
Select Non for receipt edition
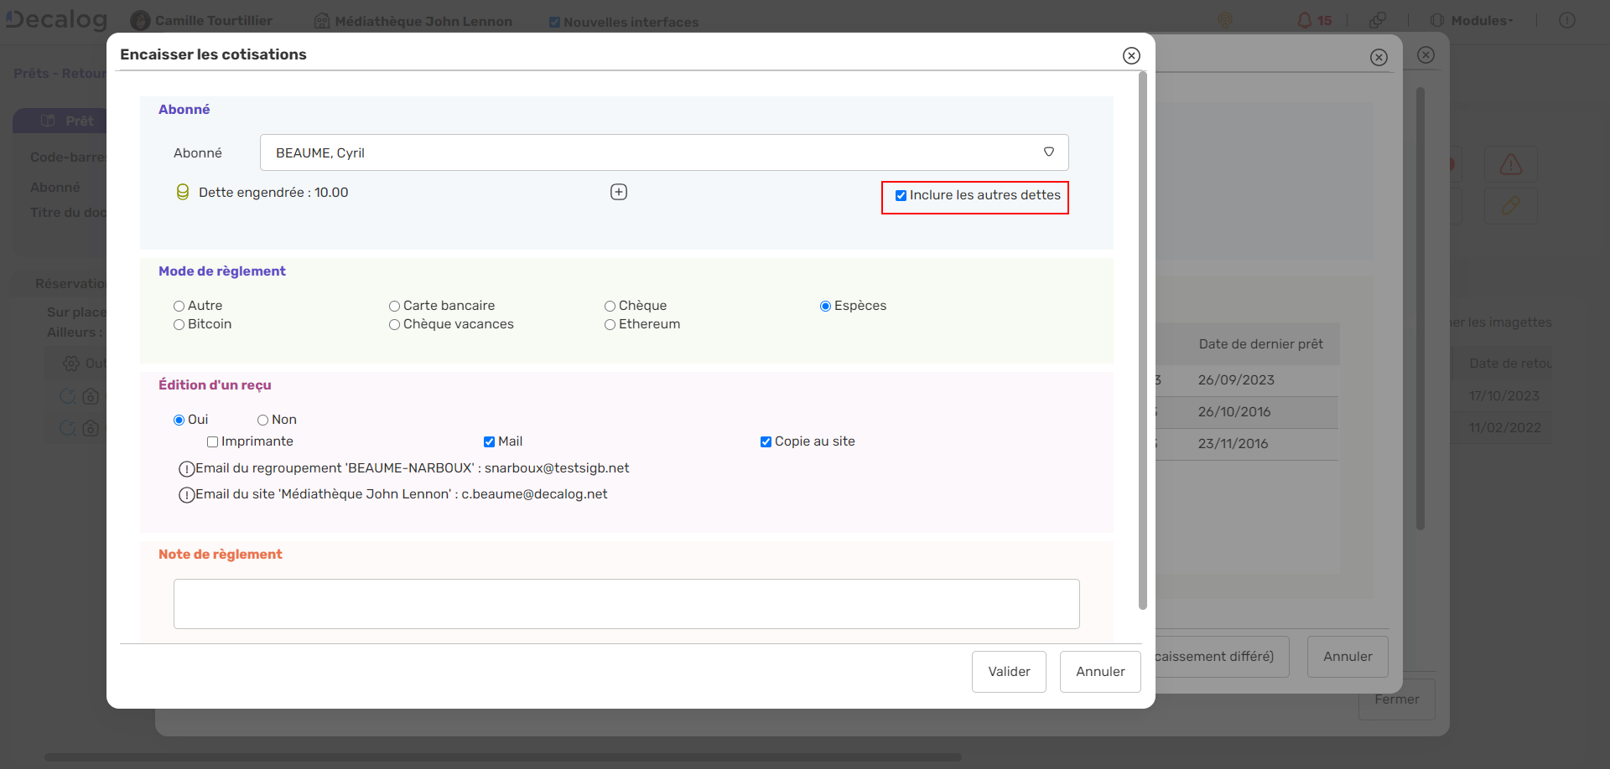262,421
